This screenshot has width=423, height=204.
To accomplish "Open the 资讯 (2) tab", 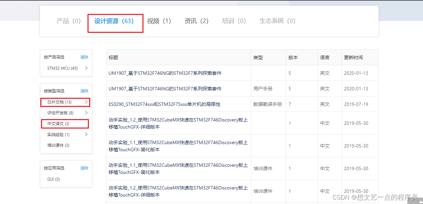I will point(196,21).
